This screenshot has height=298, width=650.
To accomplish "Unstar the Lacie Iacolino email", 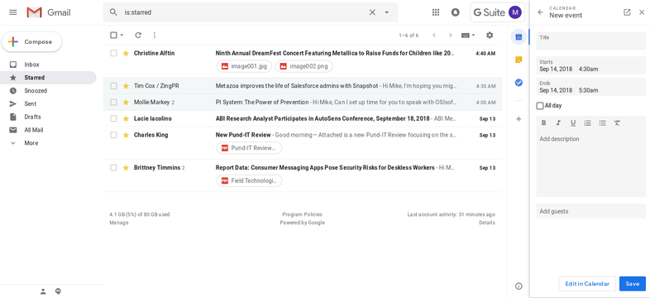I will tap(126, 118).
